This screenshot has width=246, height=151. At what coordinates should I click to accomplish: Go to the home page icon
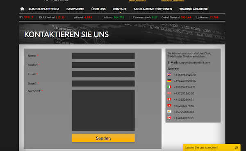pos(22,9)
